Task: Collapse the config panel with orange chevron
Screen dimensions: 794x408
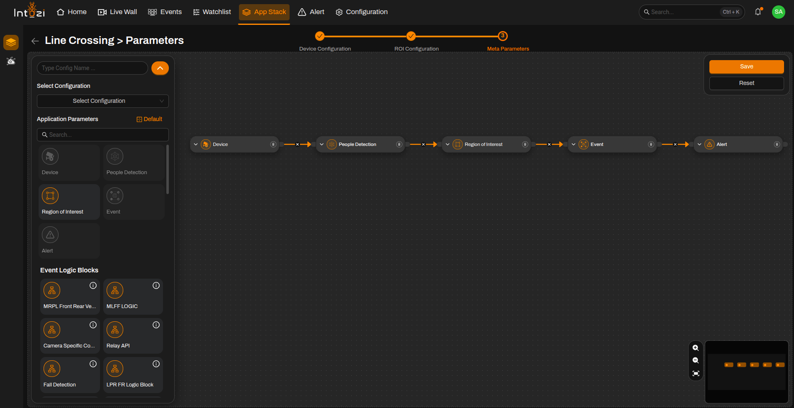Action: tap(160, 68)
